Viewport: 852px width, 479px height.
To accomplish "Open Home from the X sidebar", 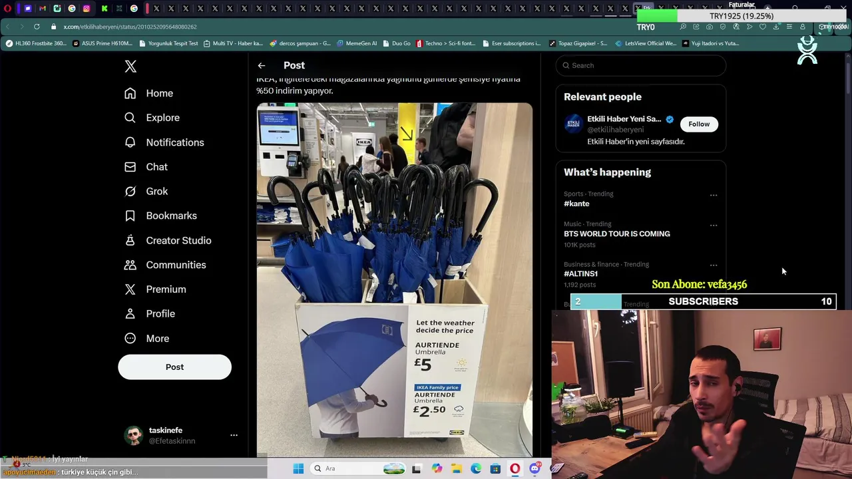I will (148, 93).
